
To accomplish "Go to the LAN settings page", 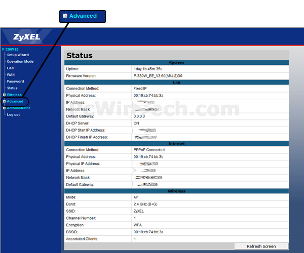I will click(x=10, y=68).
